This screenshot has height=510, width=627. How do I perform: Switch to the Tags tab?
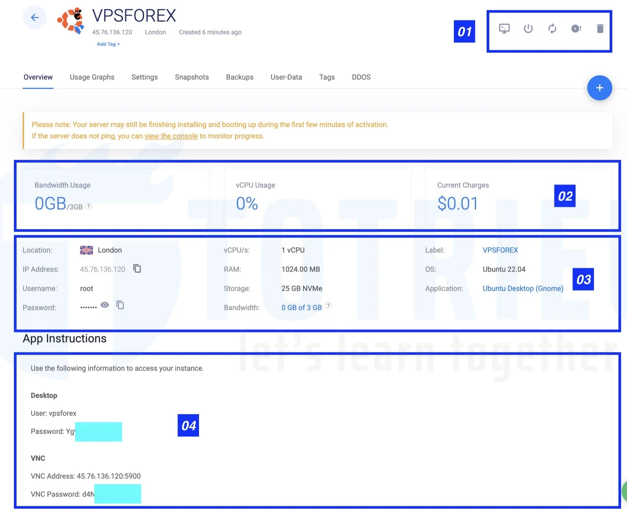[327, 77]
